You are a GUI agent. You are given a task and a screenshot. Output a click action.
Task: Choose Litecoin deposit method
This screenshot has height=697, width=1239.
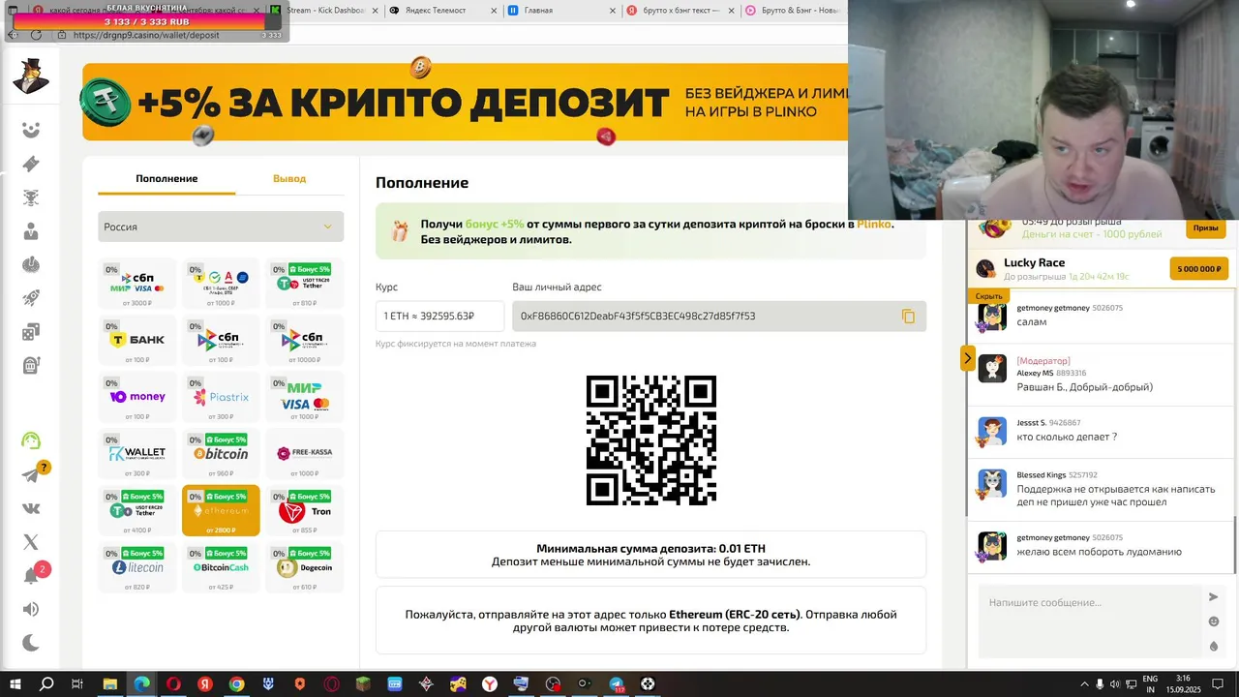pyautogui.click(x=137, y=567)
